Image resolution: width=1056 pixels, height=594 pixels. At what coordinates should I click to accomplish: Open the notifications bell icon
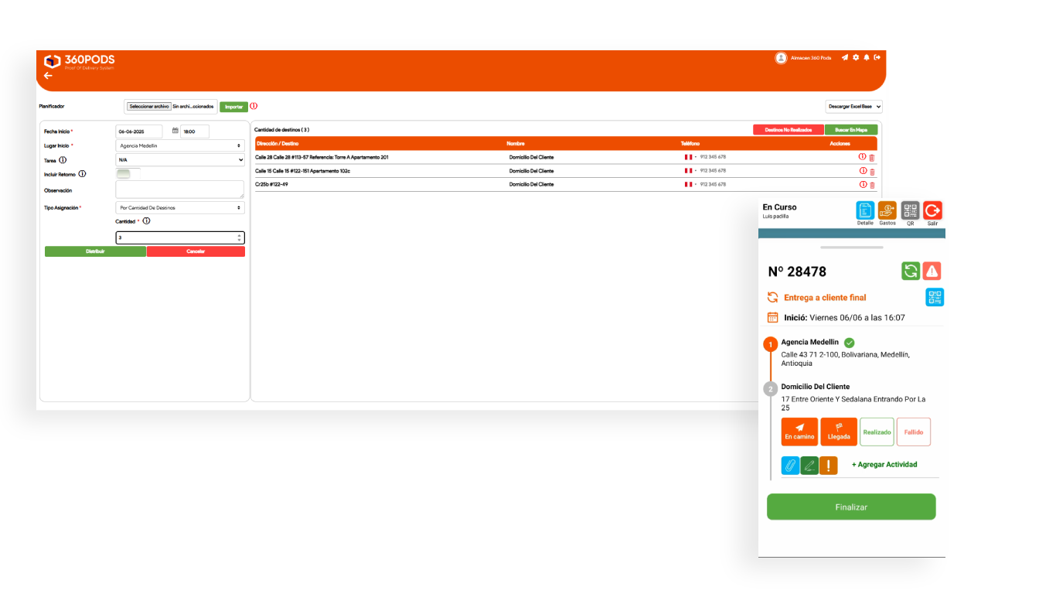(867, 57)
